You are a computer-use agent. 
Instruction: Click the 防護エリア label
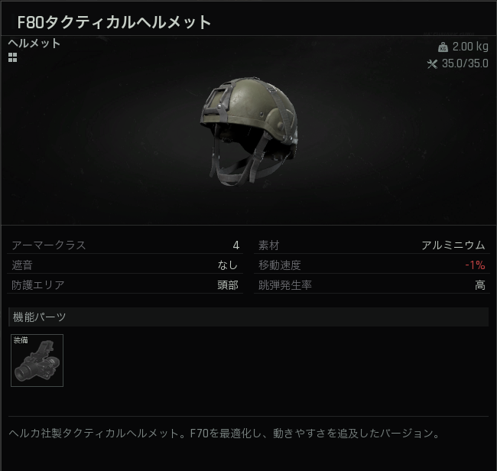38,285
